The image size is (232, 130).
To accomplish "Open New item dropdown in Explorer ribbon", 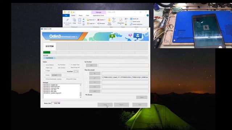I will [x=114, y=19].
